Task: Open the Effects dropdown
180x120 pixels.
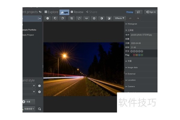Action: pyautogui.click(x=119, y=18)
